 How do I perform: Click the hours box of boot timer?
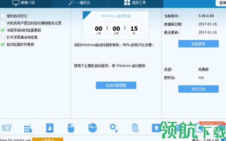[x=98, y=29]
